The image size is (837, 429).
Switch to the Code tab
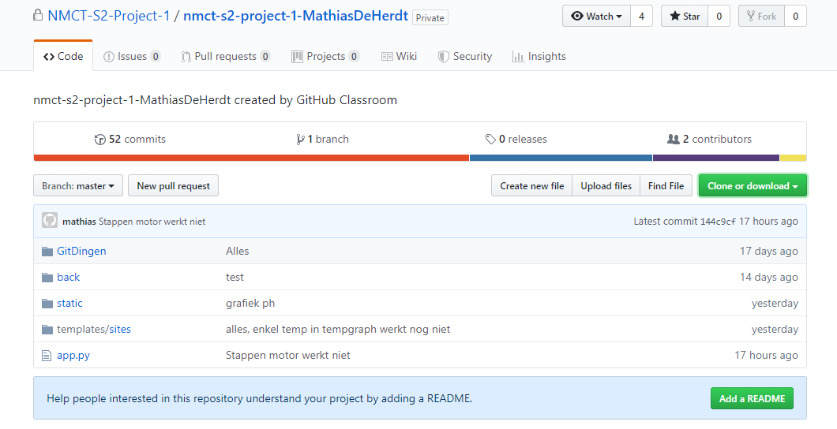(x=63, y=56)
